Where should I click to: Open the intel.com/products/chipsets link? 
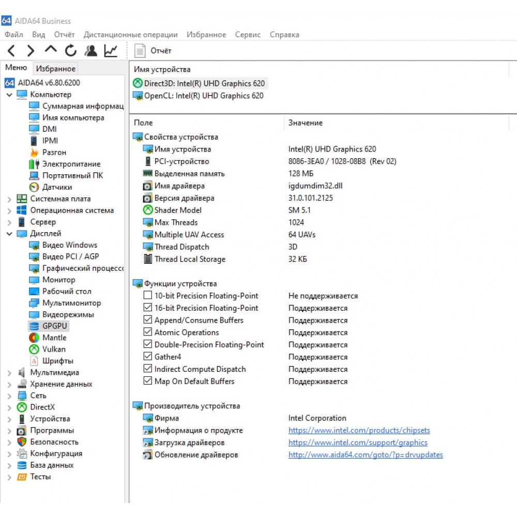[x=359, y=430]
